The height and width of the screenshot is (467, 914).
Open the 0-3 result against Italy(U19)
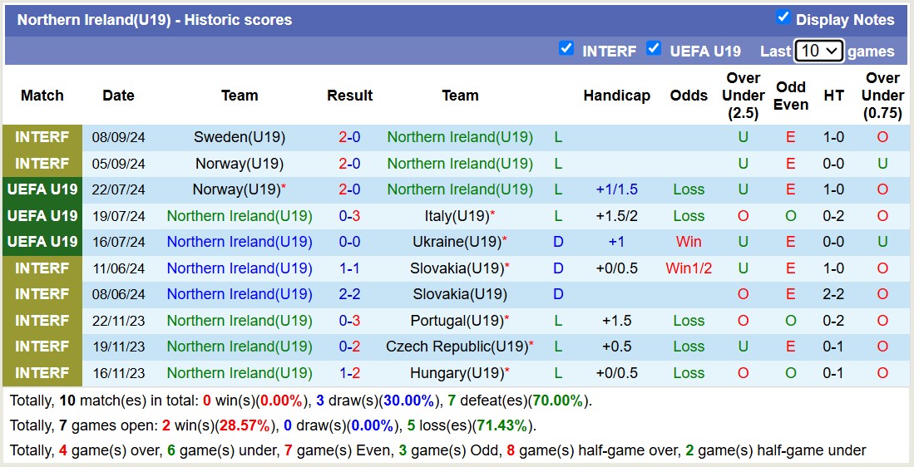click(x=349, y=216)
